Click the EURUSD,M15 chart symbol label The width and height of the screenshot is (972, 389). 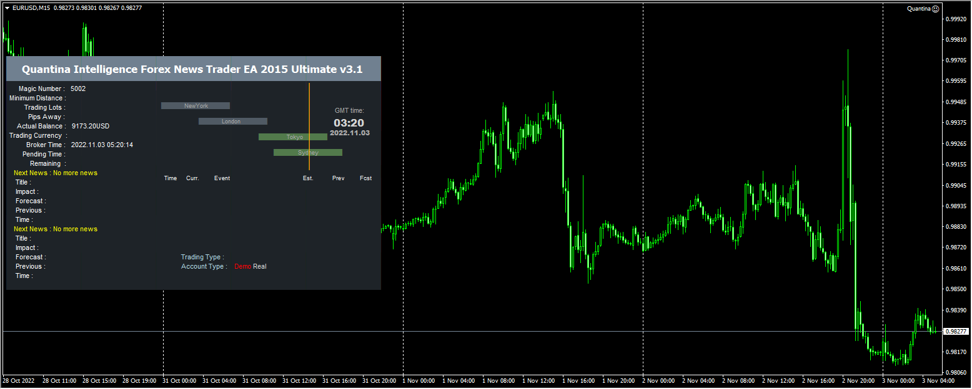click(32, 8)
